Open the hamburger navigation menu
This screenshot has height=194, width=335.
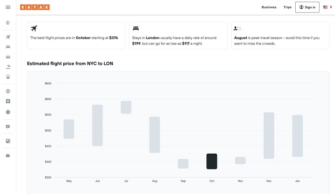(8, 7)
